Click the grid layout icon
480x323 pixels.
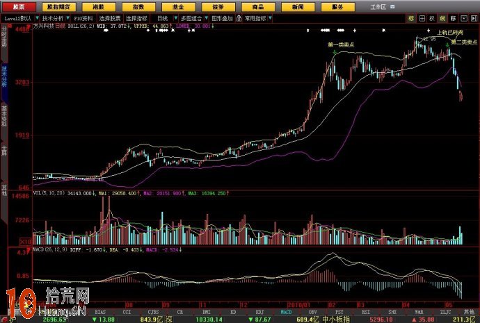422,18
